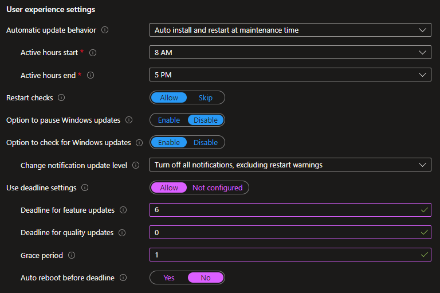Set Use deadline settings to Not configured

(217, 187)
